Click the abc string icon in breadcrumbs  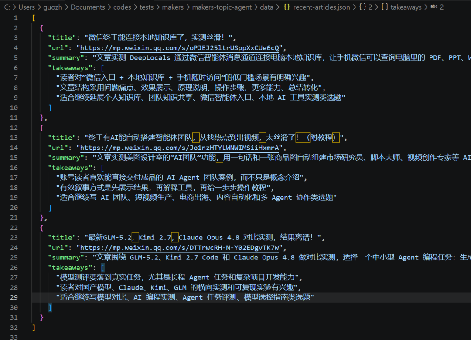point(434,6)
